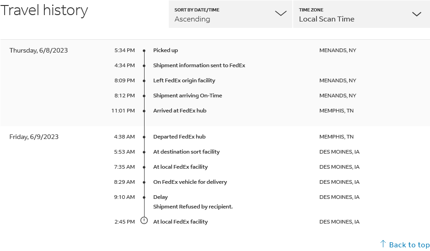The width and height of the screenshot is (430, 251).
Task: Click the Shipment Refused by recipient text
Action: [193, 207]
